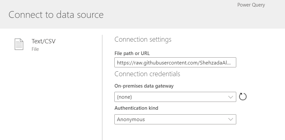Click the "Connection settings" heading

coord(143,40)
